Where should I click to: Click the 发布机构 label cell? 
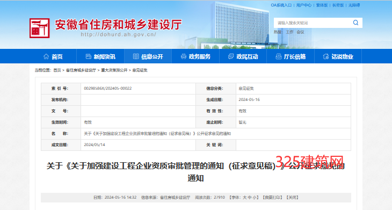click(61, 100)
